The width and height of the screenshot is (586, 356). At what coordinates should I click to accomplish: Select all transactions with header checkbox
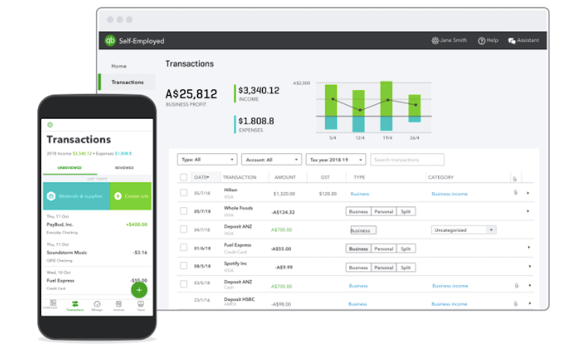[x=184, y=177]
